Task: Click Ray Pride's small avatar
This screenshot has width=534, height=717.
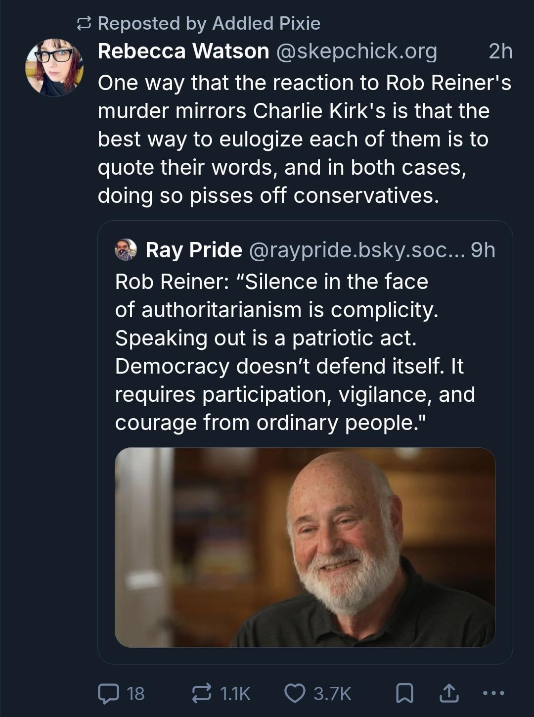Action: tap(126, 249)
